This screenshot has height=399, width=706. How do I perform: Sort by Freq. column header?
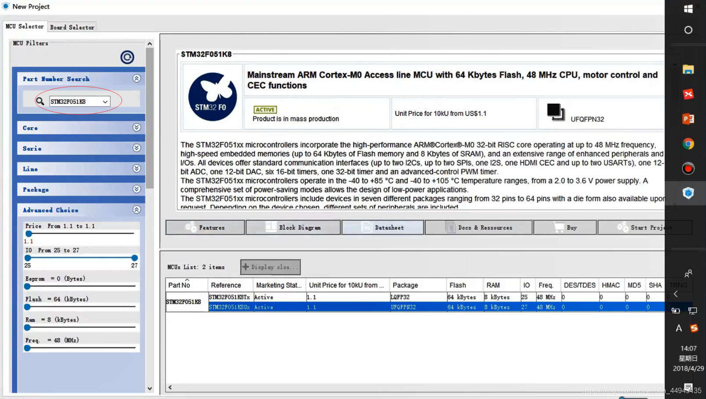pos(548,285)
